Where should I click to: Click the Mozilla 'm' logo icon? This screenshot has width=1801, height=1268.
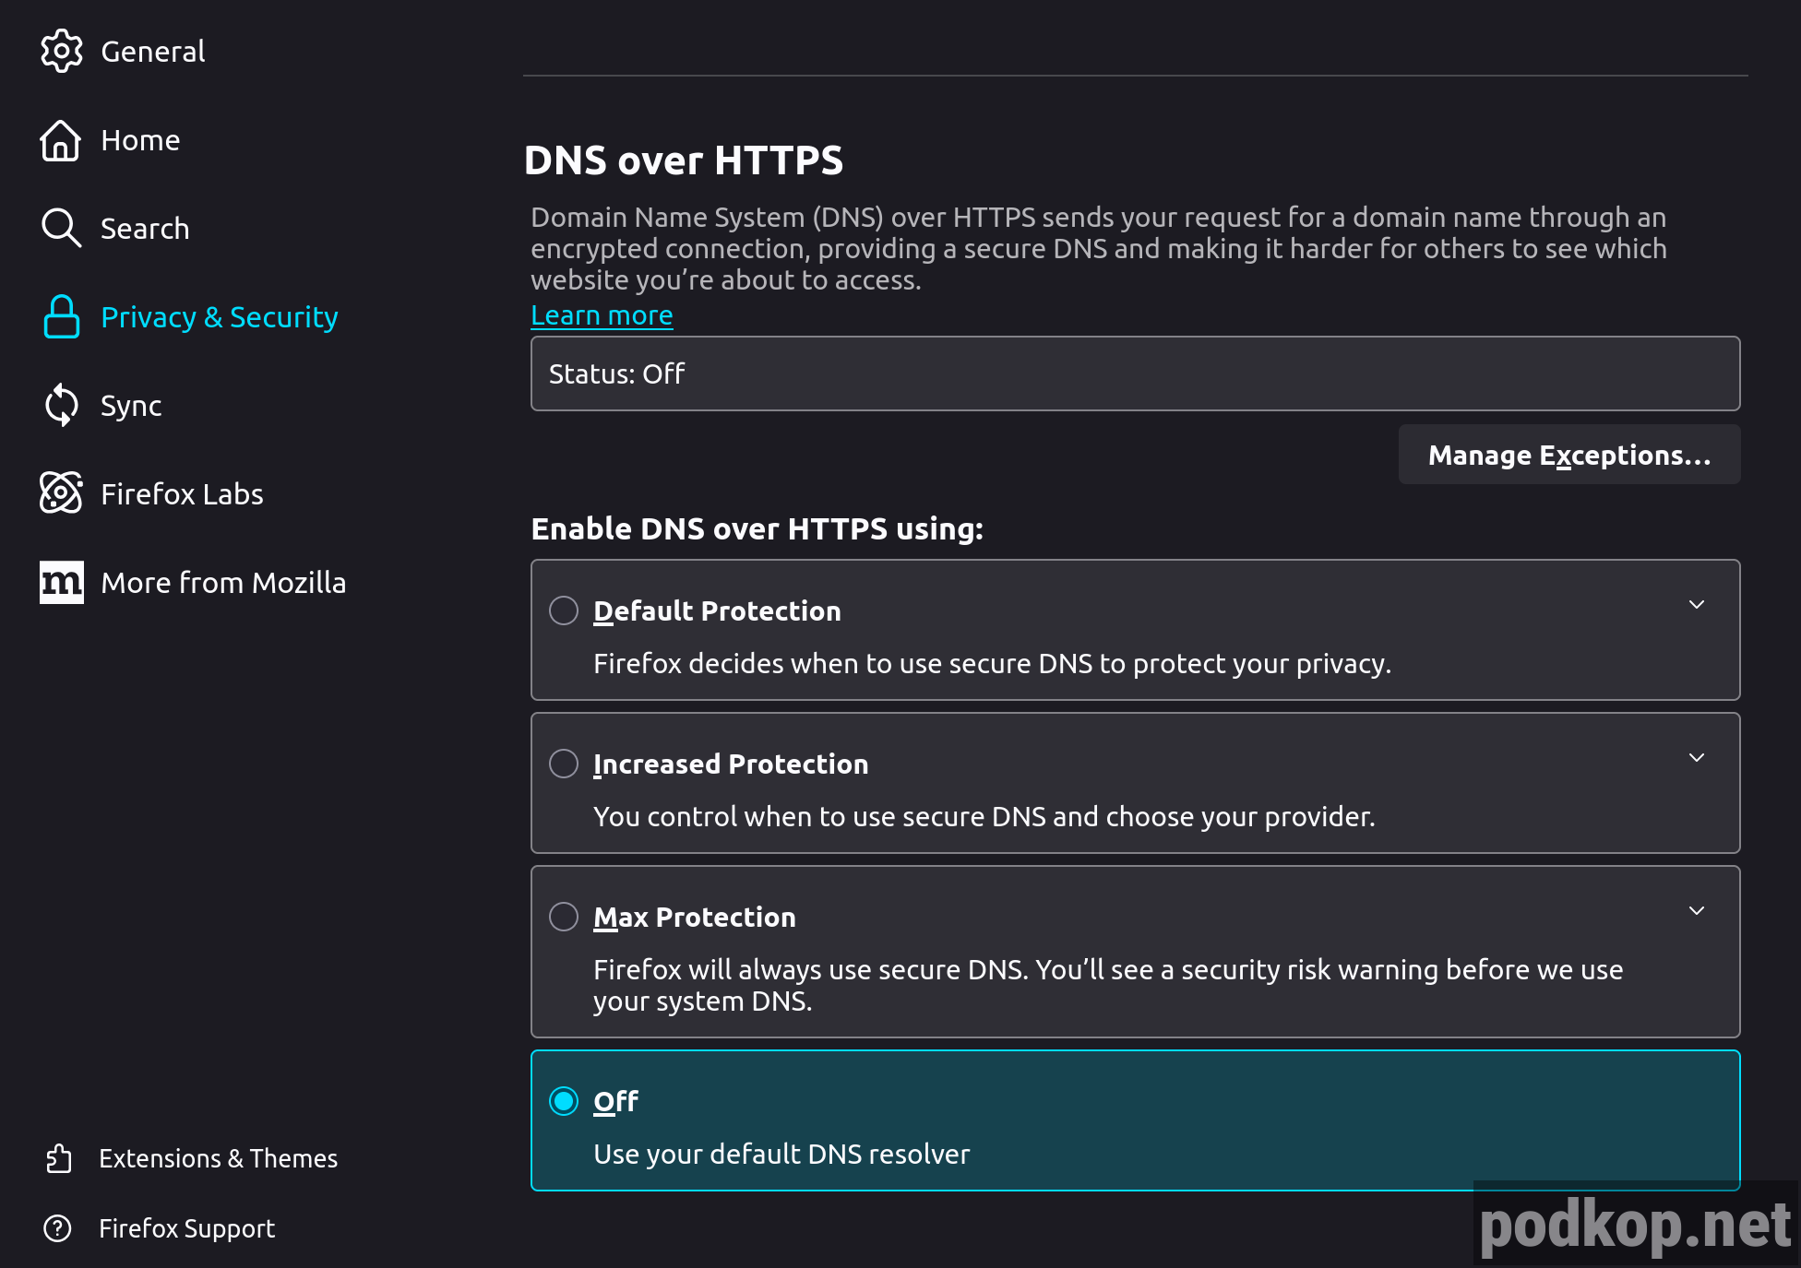pyautogui.click(x=61, y=582)
